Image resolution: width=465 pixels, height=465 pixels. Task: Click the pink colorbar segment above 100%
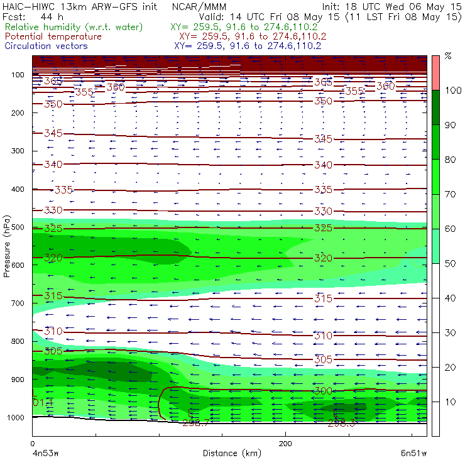[435, 73]
